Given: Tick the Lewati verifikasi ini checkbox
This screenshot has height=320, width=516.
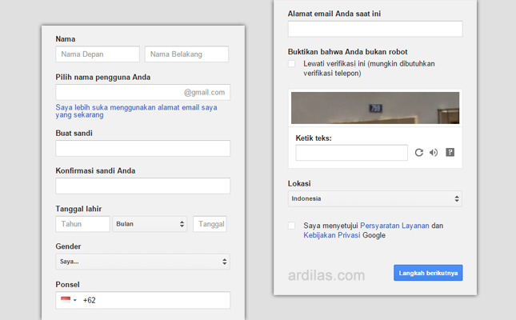Looking at the screenshot, I should click(291, 63).
